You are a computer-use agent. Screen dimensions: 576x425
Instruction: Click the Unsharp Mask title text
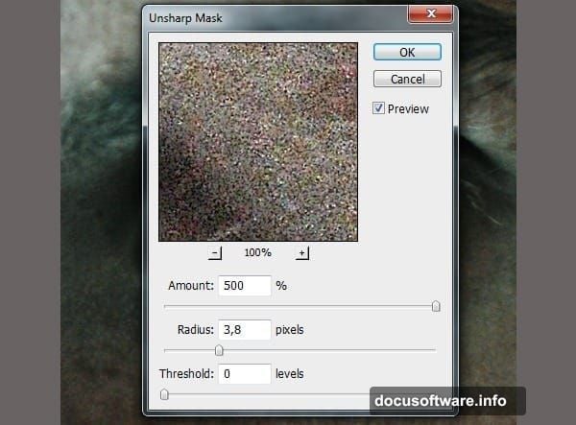[x=185, y=18]
